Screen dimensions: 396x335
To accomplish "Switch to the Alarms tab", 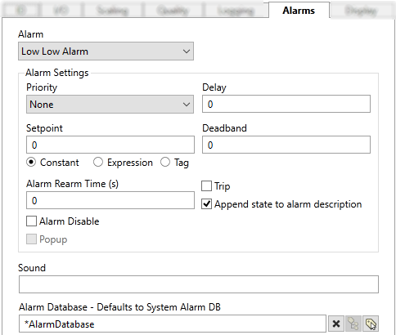I will click(299, 11).
